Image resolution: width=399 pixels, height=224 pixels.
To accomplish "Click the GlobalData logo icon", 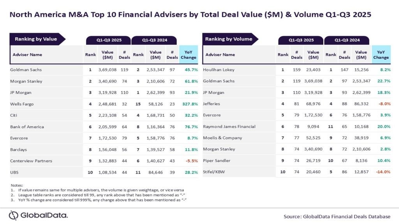I will click(14, 215).
